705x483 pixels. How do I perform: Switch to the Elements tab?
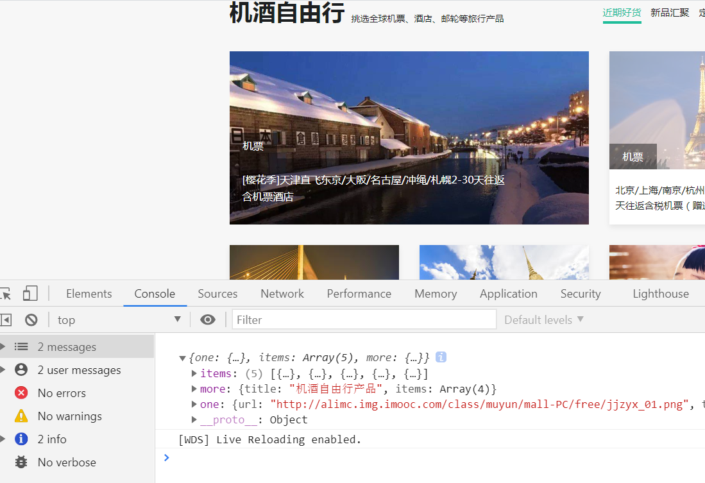89,294
